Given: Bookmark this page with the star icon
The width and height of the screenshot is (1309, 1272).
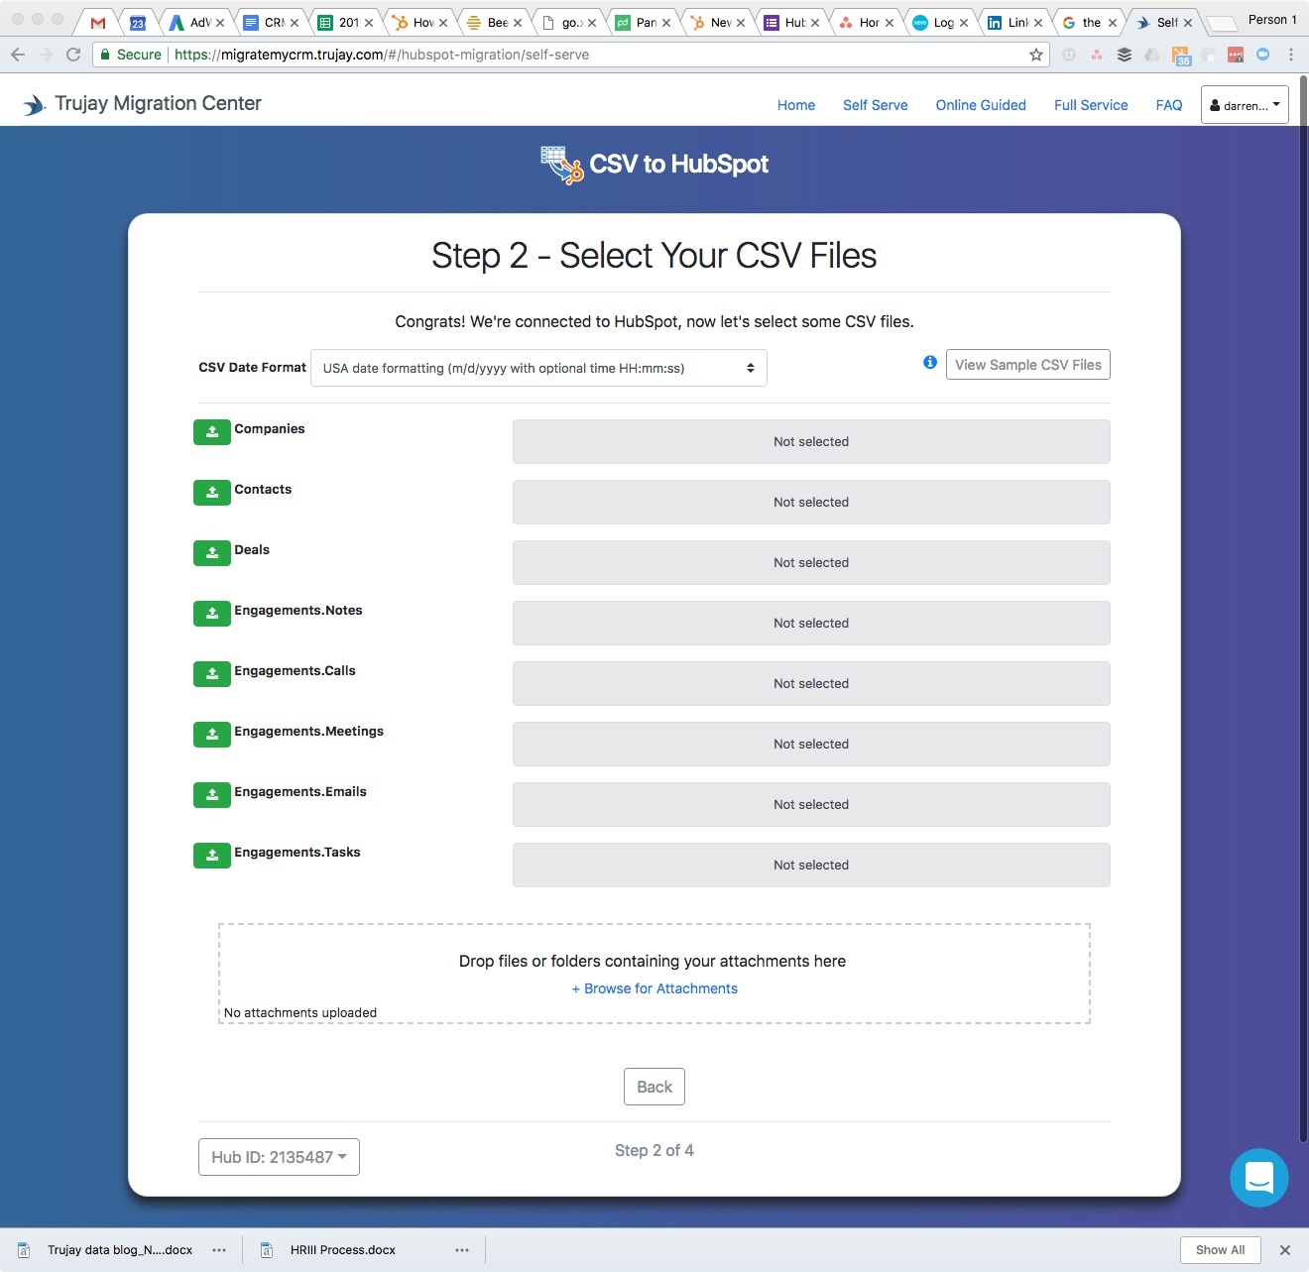Looking at the screenshot, I should [1036, 55].
